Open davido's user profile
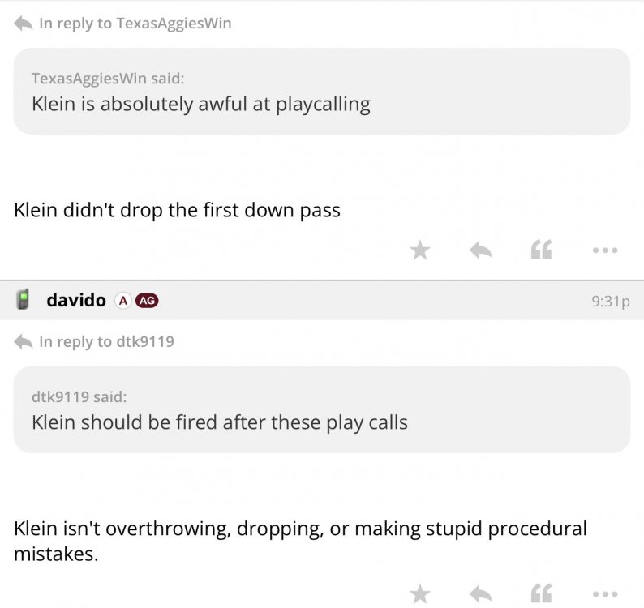Screen dimensions: 644x608 [x=76, y=301]
